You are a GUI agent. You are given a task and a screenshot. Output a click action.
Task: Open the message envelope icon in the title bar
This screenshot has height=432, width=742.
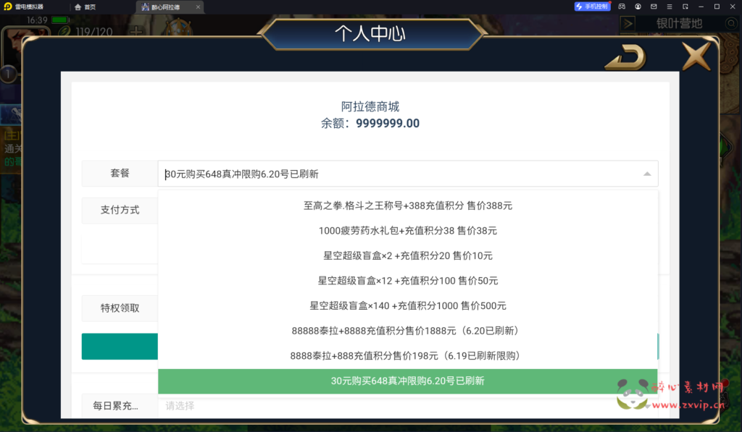(x=654, y=6)
